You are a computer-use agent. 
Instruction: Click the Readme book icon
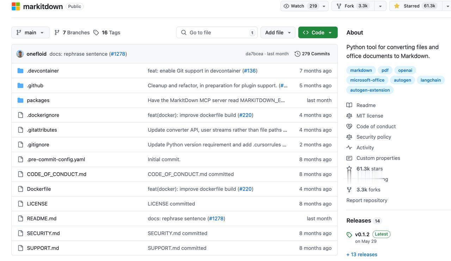click(349, 105)
